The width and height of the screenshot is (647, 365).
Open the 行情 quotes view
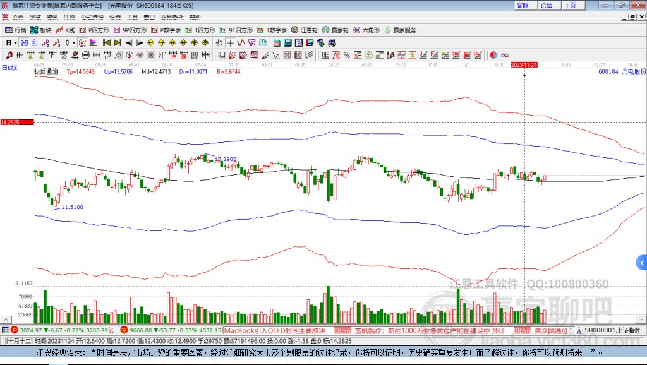[x=16, y=30]
